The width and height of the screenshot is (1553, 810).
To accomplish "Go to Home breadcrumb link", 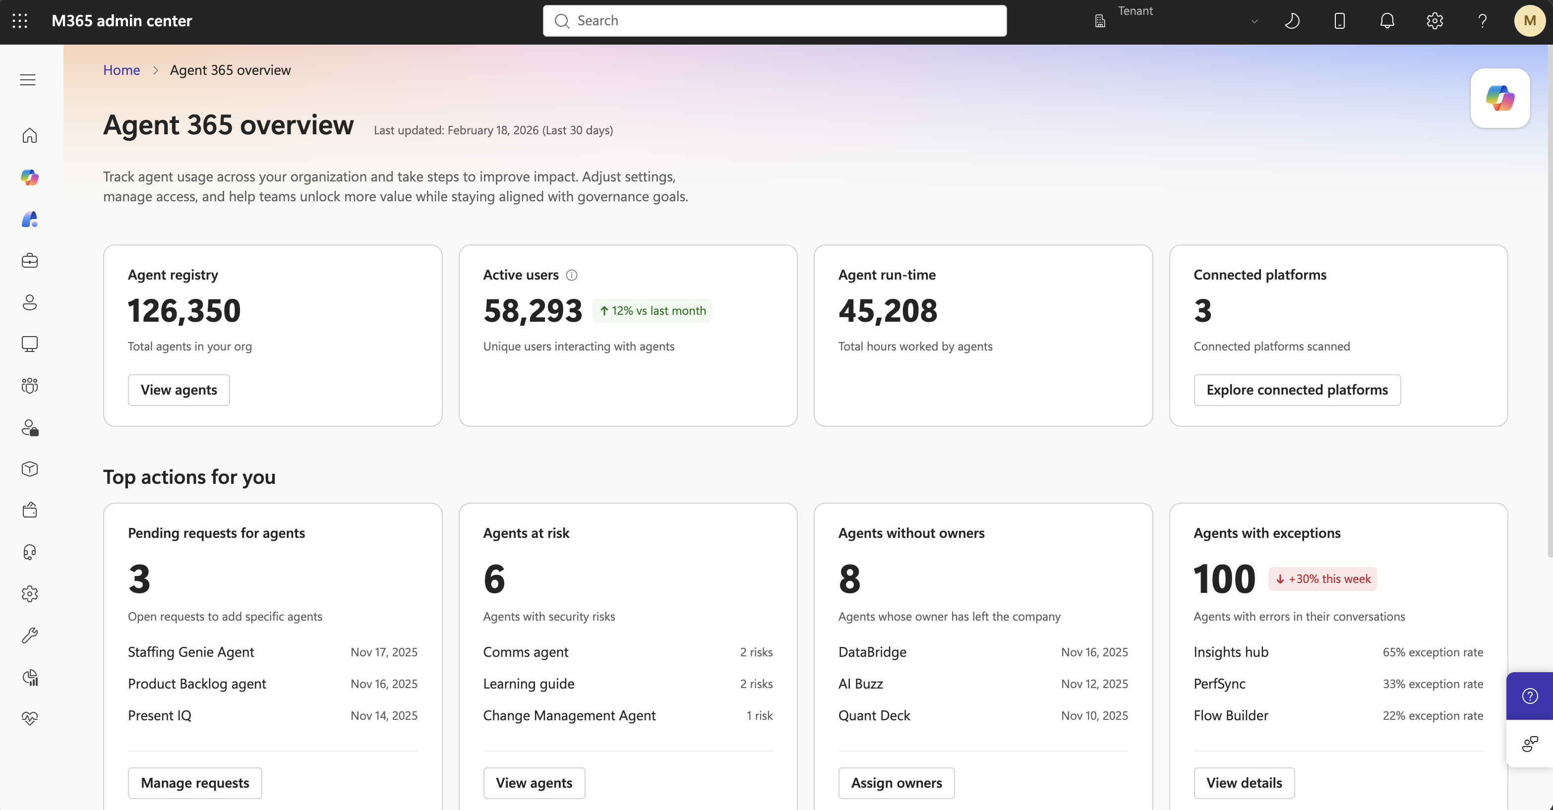I will pyautogui.click(x=121, y=70).
